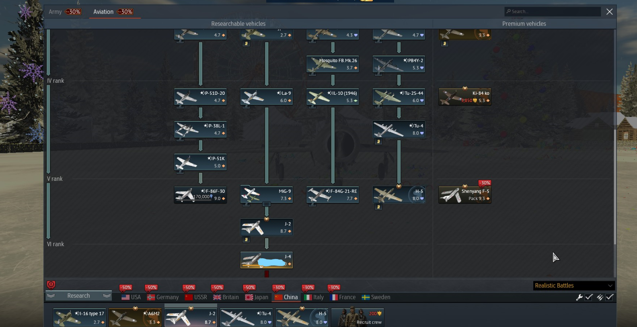The width and height of the screenshot is (637, 327).
Task: Select the Tu-4 bomber in the tree
Action: point(399,129)
